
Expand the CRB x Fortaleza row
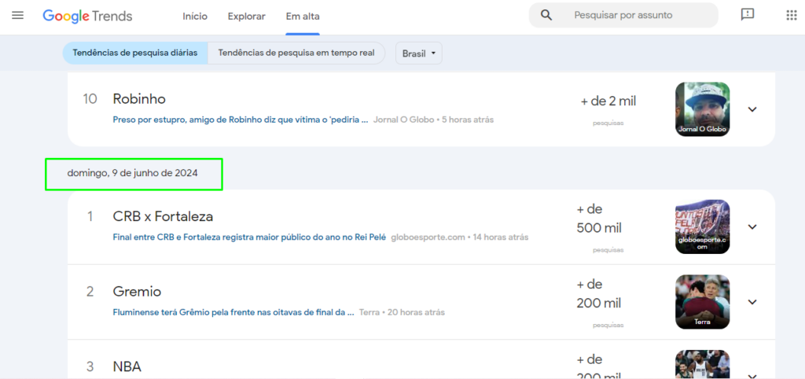(752, 226)
